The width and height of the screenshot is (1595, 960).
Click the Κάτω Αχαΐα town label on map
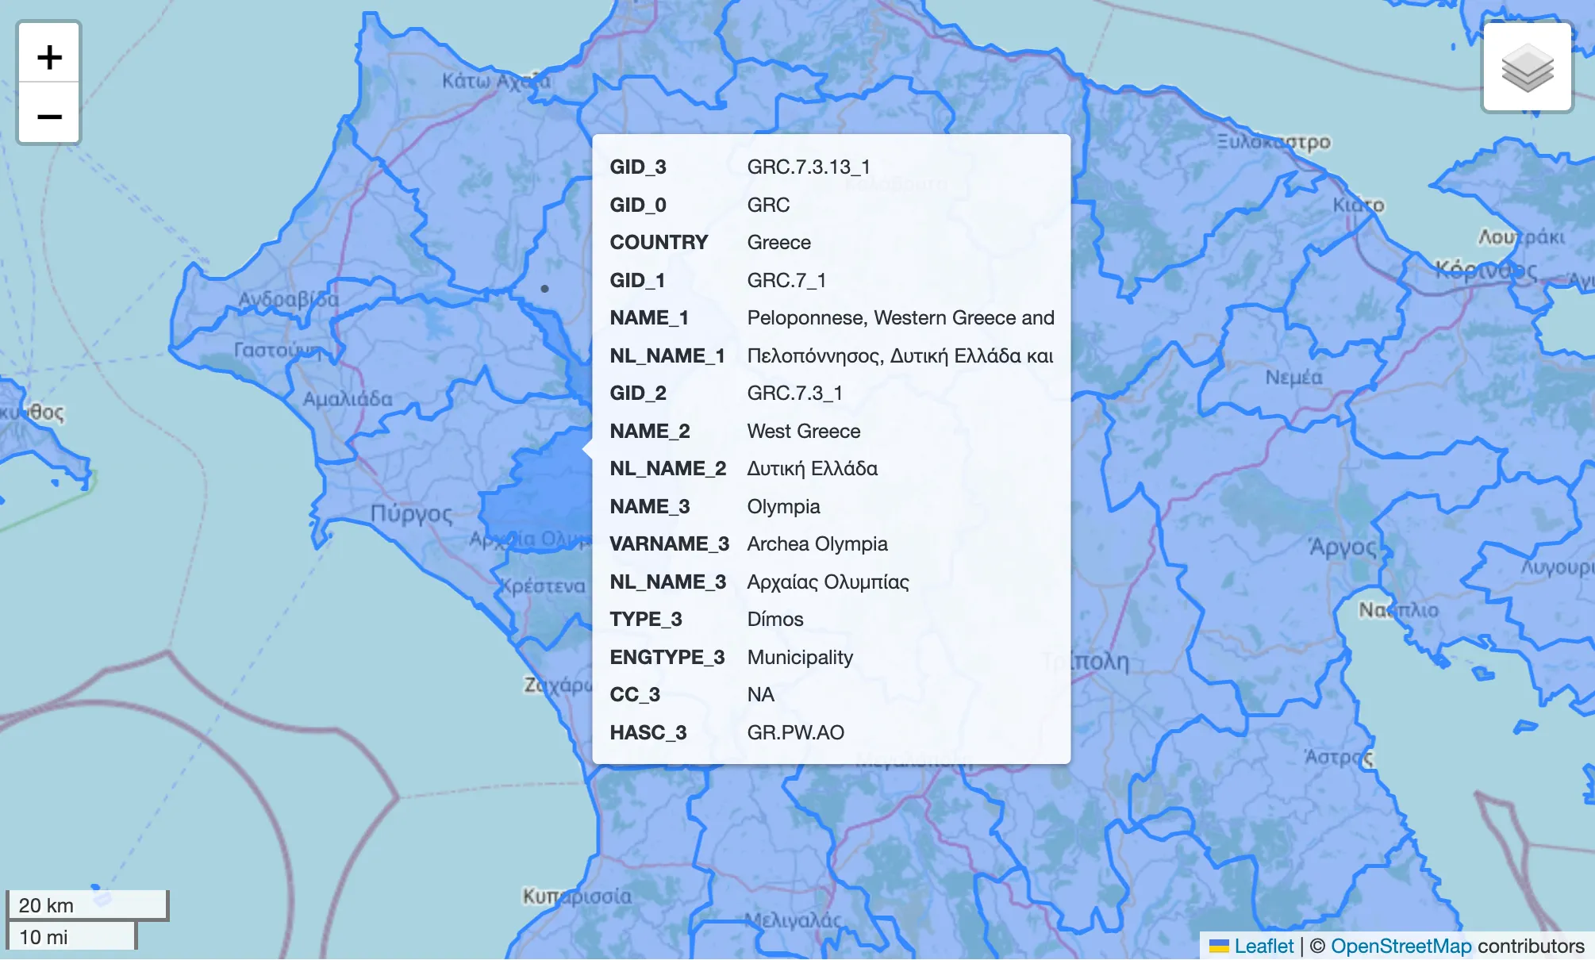coord(495,80)
